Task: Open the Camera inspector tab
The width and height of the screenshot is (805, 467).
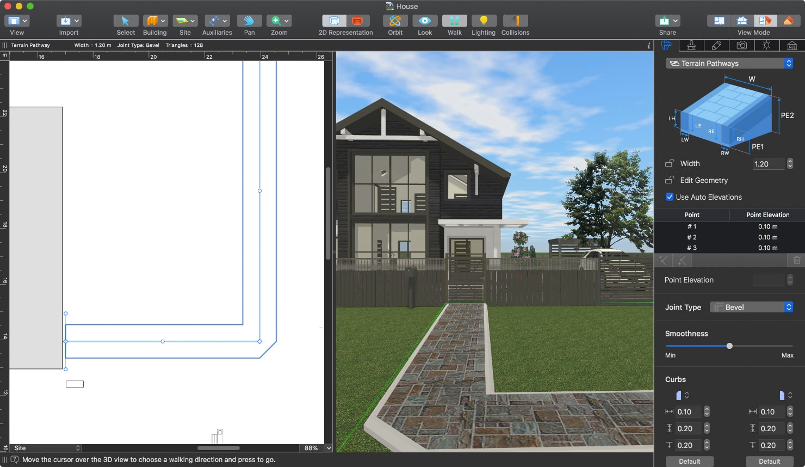Action: (x=742, y=46)
